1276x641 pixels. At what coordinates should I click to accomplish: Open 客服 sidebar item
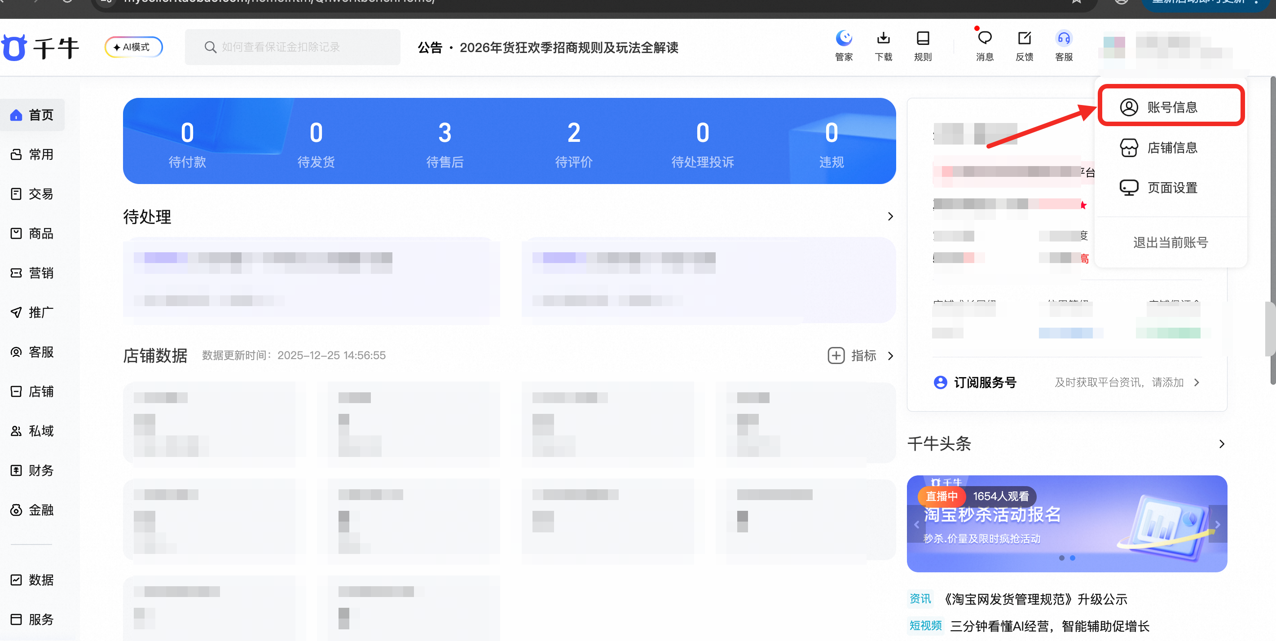(33, 352)
